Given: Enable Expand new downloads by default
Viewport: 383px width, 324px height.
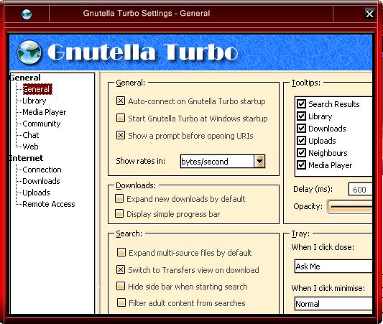Looking at the screenshot, I should [x=119, y=198].
